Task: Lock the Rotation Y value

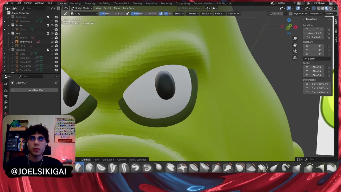Action: [328, 50]
